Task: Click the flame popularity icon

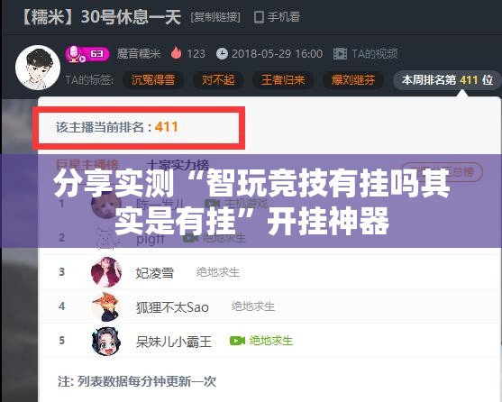Action: (176, 53)
